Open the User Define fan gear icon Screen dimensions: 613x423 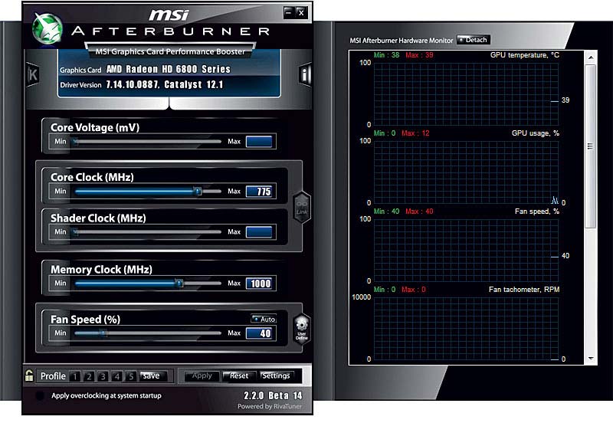point(301,329)
